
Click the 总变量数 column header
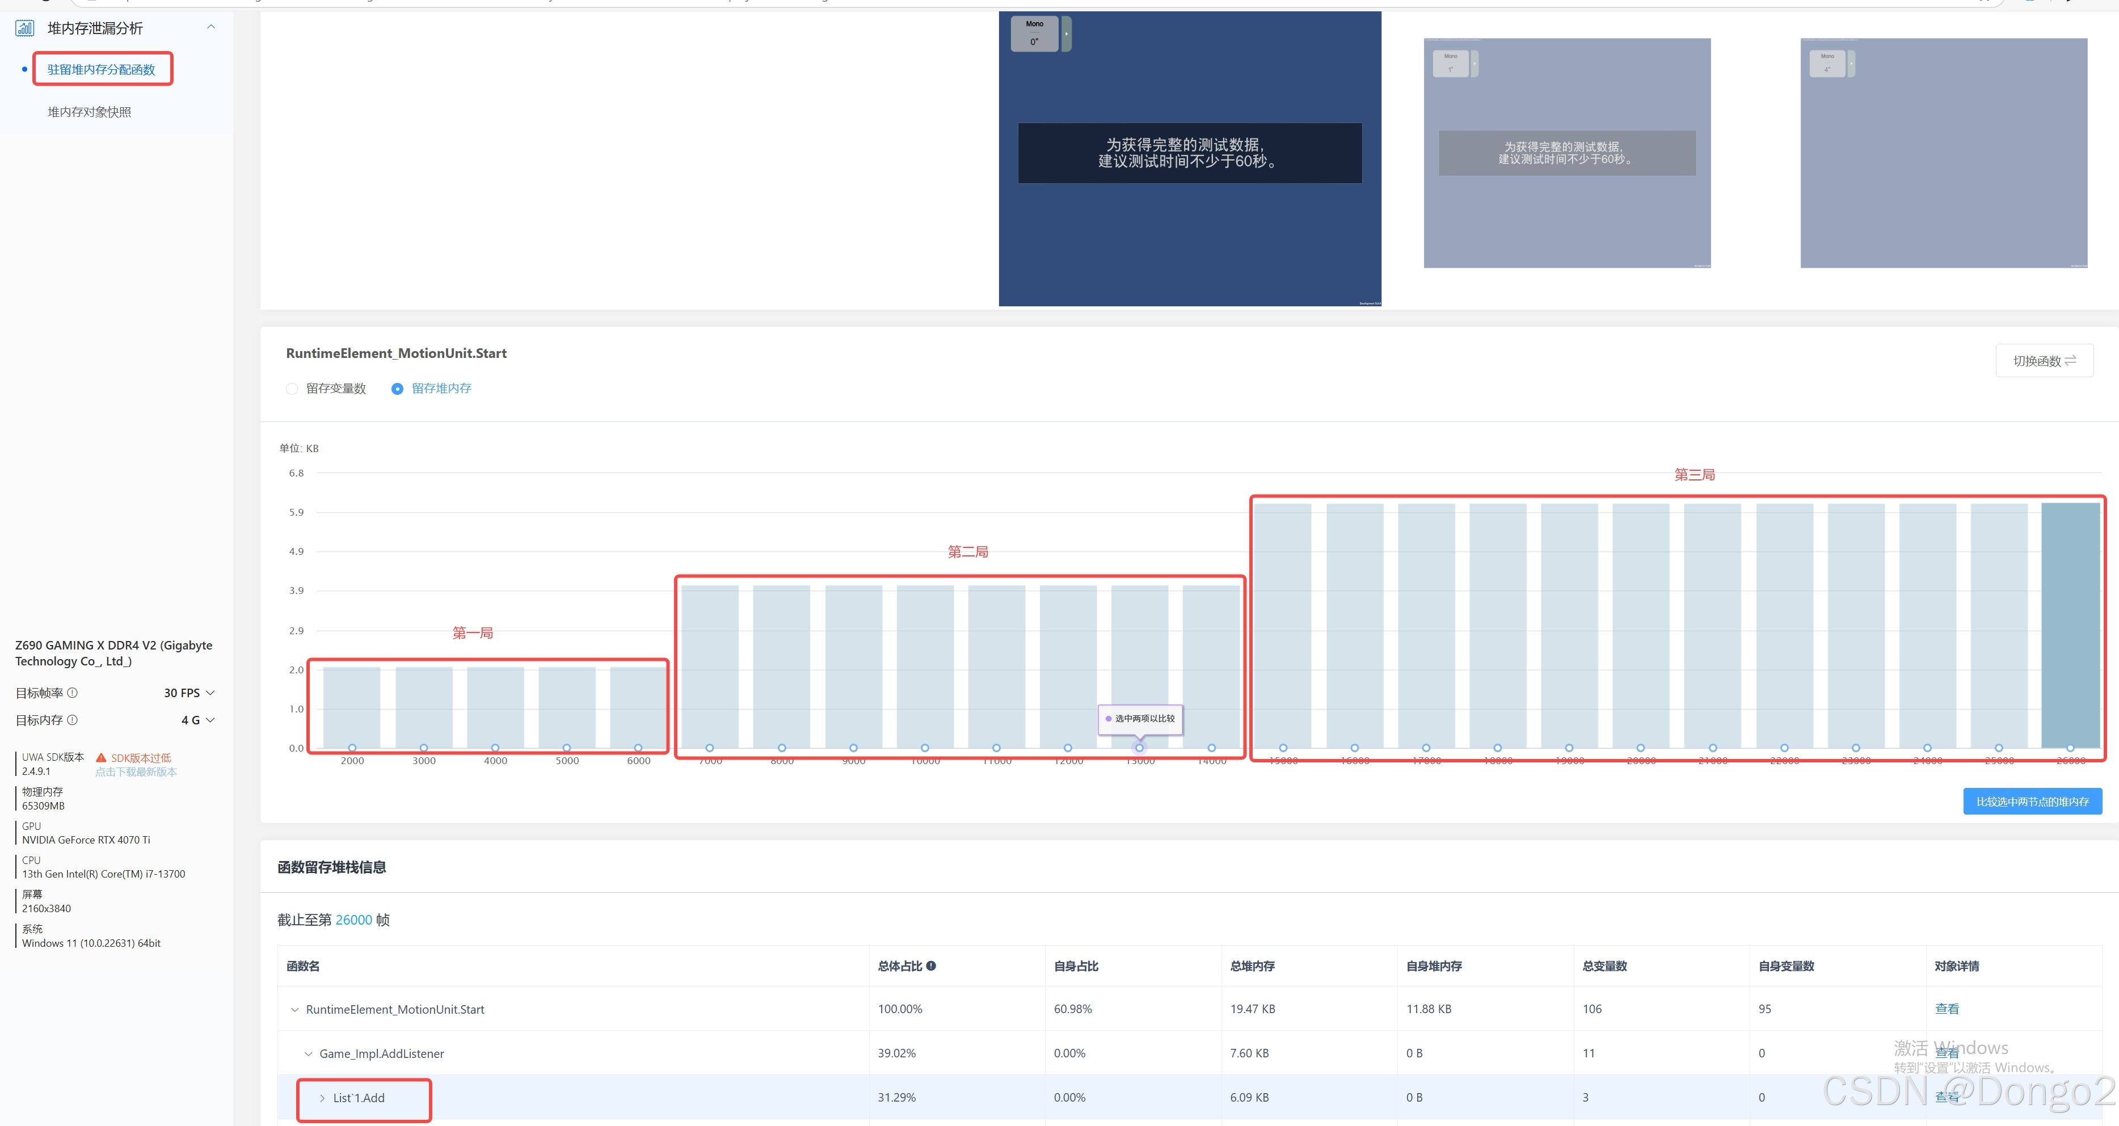click(x=1605, y=965)
